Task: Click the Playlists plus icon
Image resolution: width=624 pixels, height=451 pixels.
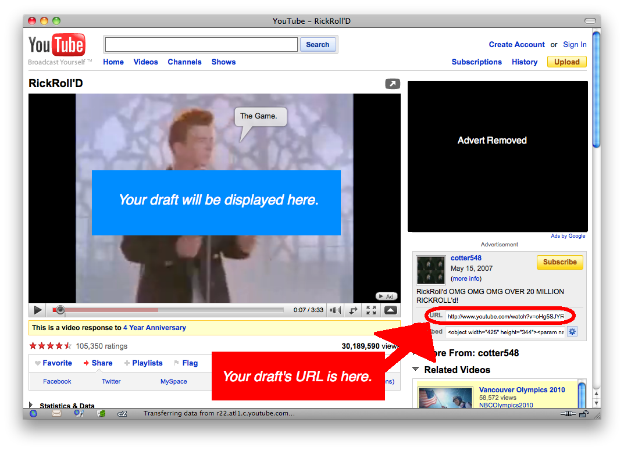Action: click(127, 363)
